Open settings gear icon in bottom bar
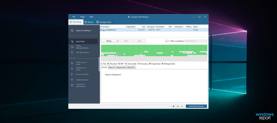 (178, 106)
